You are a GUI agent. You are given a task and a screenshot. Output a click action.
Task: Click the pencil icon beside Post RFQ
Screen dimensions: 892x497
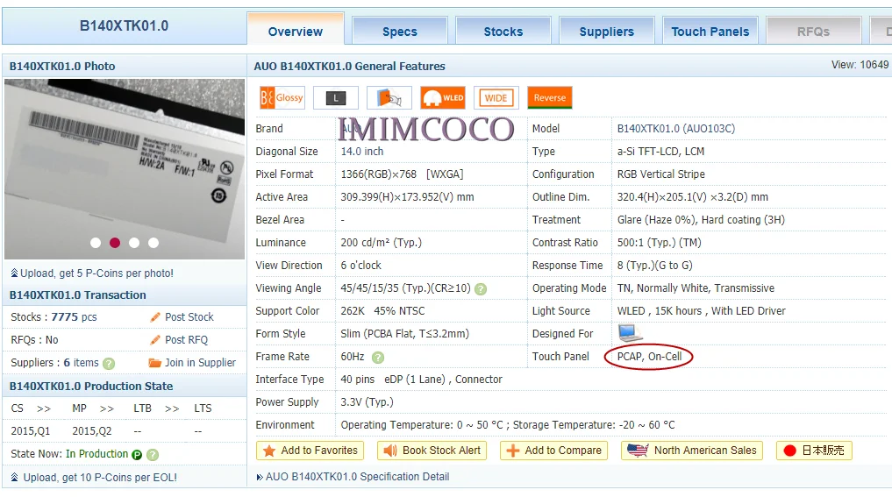pos(155,340)
